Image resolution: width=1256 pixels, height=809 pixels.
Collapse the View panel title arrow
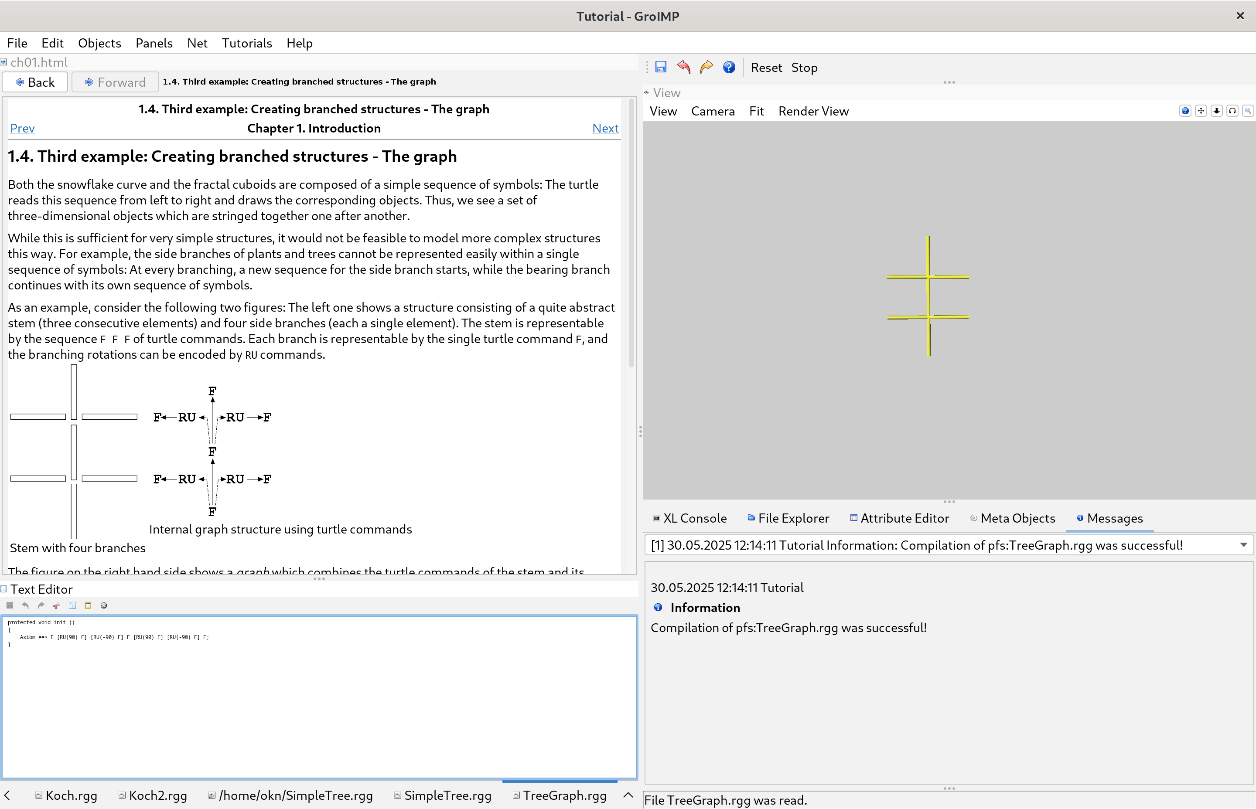click(646, 93)
